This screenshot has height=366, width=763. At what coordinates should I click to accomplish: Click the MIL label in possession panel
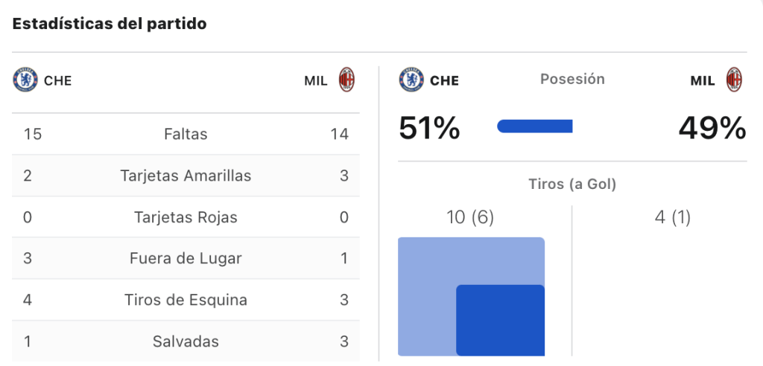pyautogui.click(x=703, y=80)
